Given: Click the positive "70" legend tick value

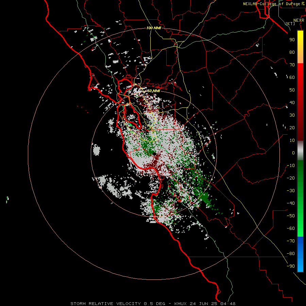Looking at the screenshot, I should tap(292, 65).
